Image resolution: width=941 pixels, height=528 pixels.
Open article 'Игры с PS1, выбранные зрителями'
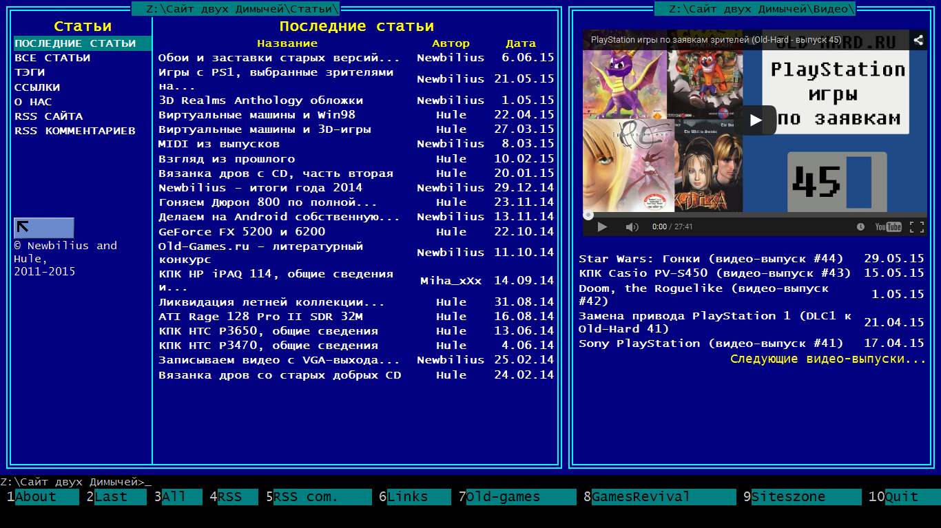pos(276,79)
